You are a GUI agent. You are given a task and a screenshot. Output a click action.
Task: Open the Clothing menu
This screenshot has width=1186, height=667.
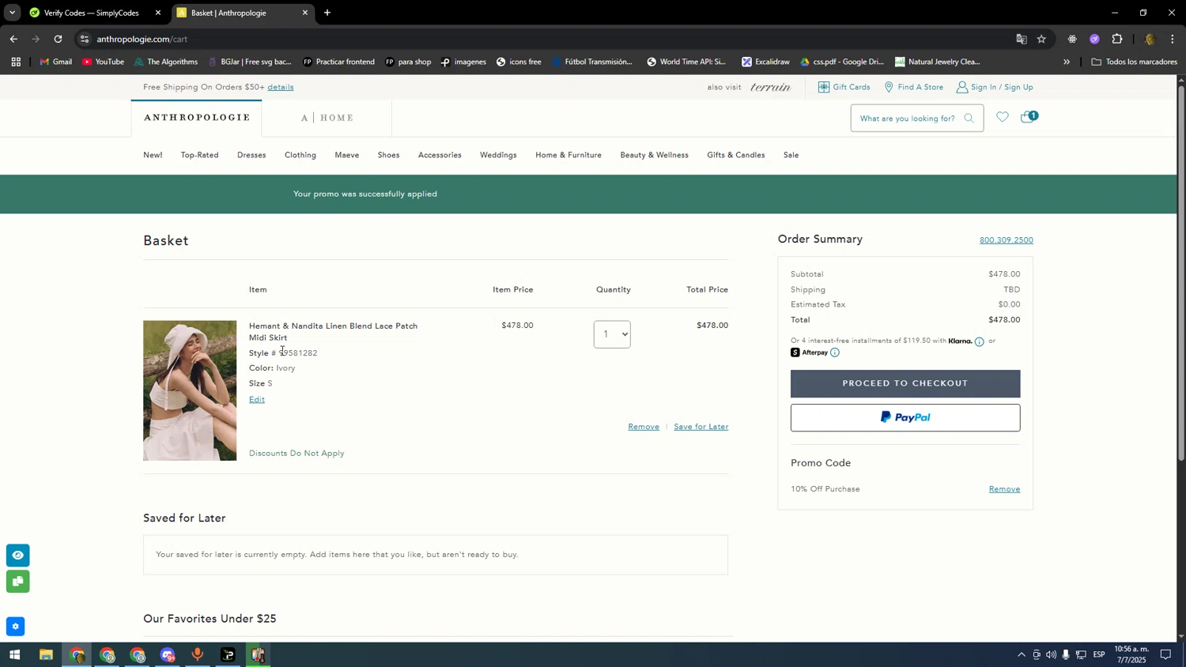(300, 155)
